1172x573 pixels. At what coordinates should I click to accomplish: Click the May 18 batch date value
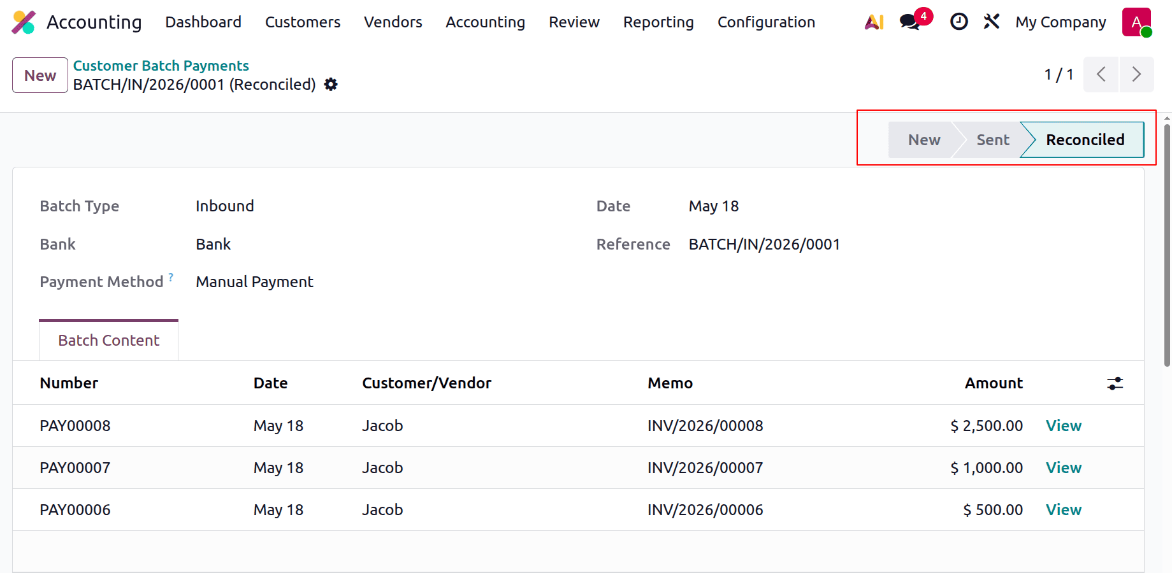714,206
